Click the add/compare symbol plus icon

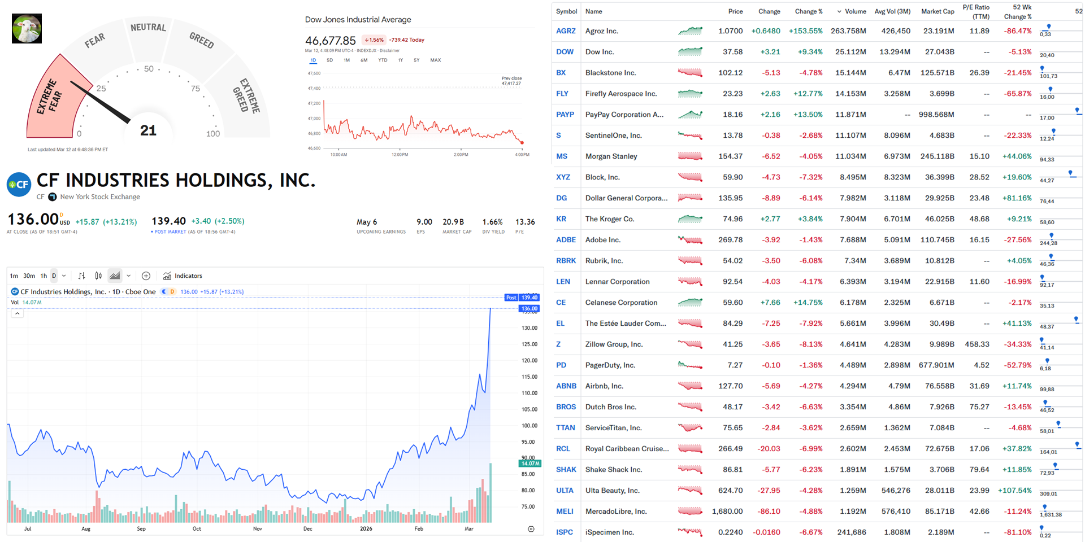146,276
